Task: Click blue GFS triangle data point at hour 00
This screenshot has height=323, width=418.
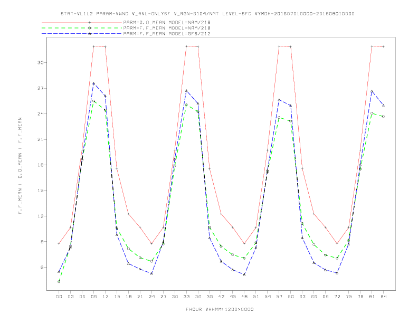Action: [x=59, y=272]
